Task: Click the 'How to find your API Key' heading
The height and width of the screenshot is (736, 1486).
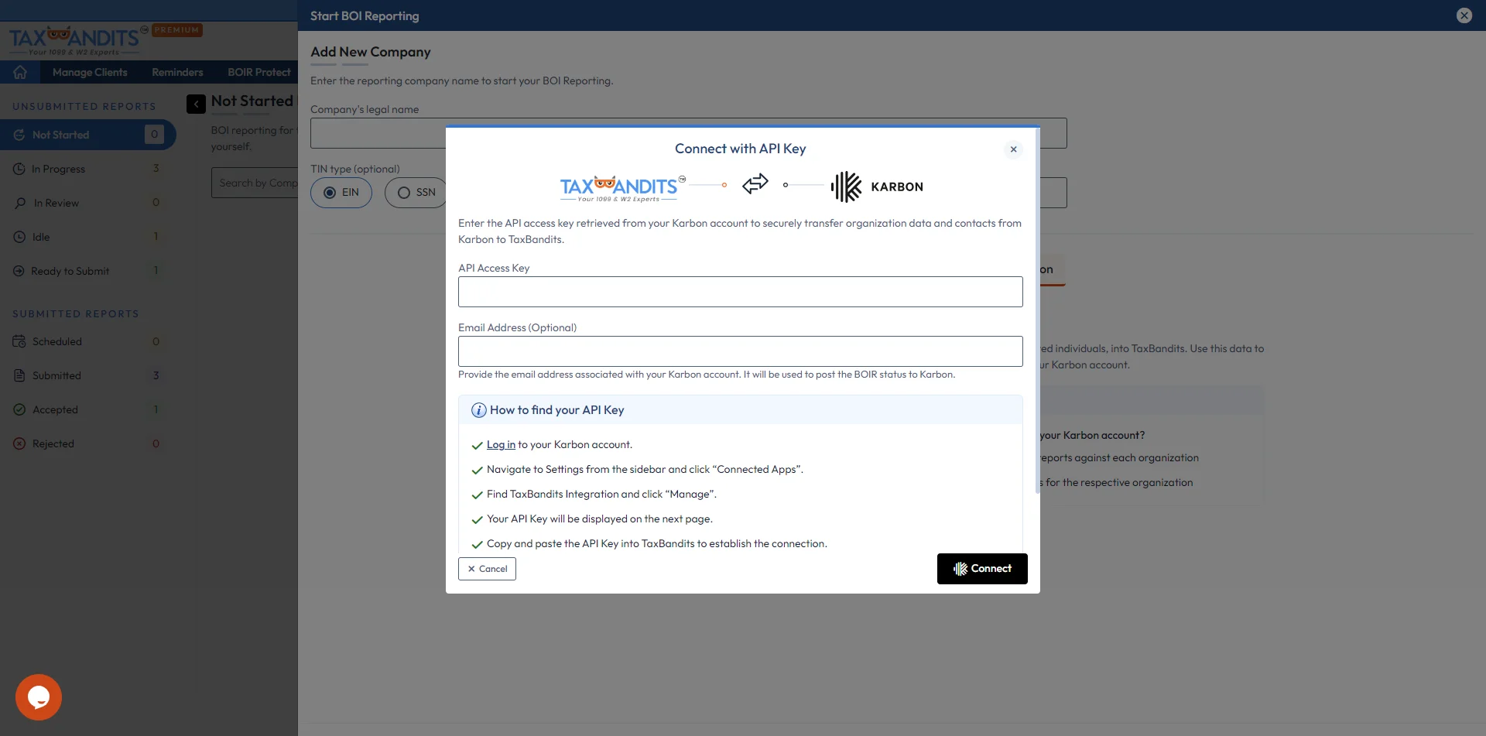Action: click(556, 410)
